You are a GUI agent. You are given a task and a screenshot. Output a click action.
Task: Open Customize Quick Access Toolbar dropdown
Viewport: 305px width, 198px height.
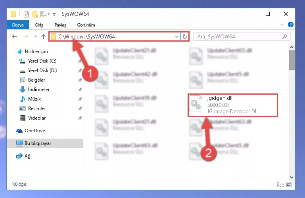pyautogui.click(x=54, y=14)
